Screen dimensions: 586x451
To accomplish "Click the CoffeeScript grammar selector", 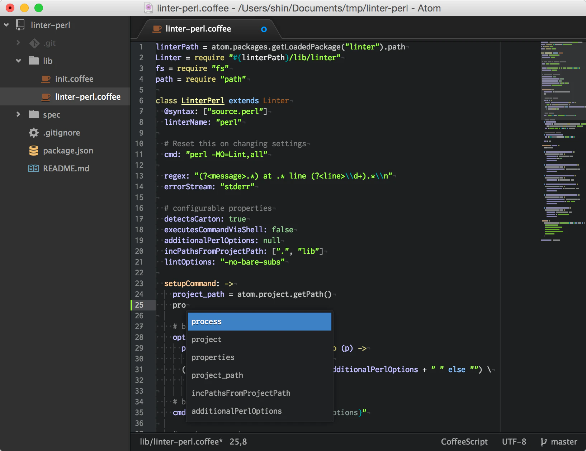I will point(464,442).
